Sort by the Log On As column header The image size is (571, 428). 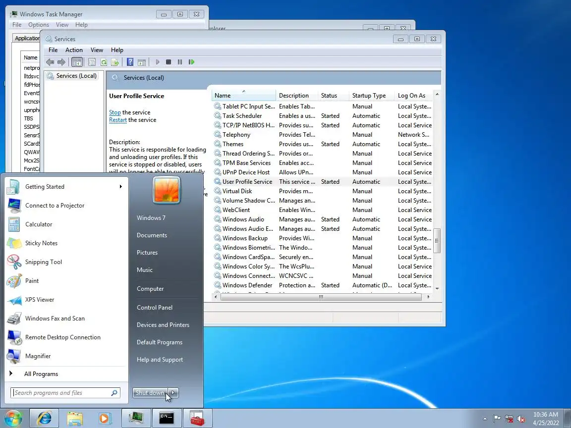pos(414,95)
